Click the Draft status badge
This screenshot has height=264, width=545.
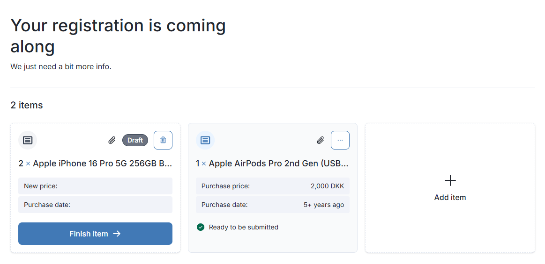pos(135,140)
